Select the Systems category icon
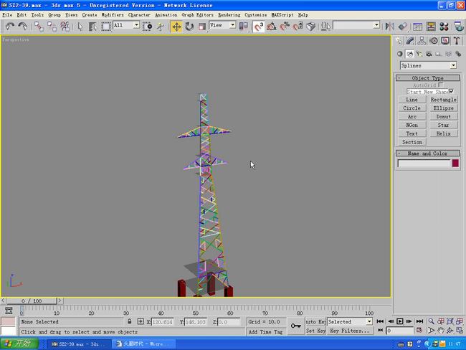466x350 pixels. (x=458, y=54)
